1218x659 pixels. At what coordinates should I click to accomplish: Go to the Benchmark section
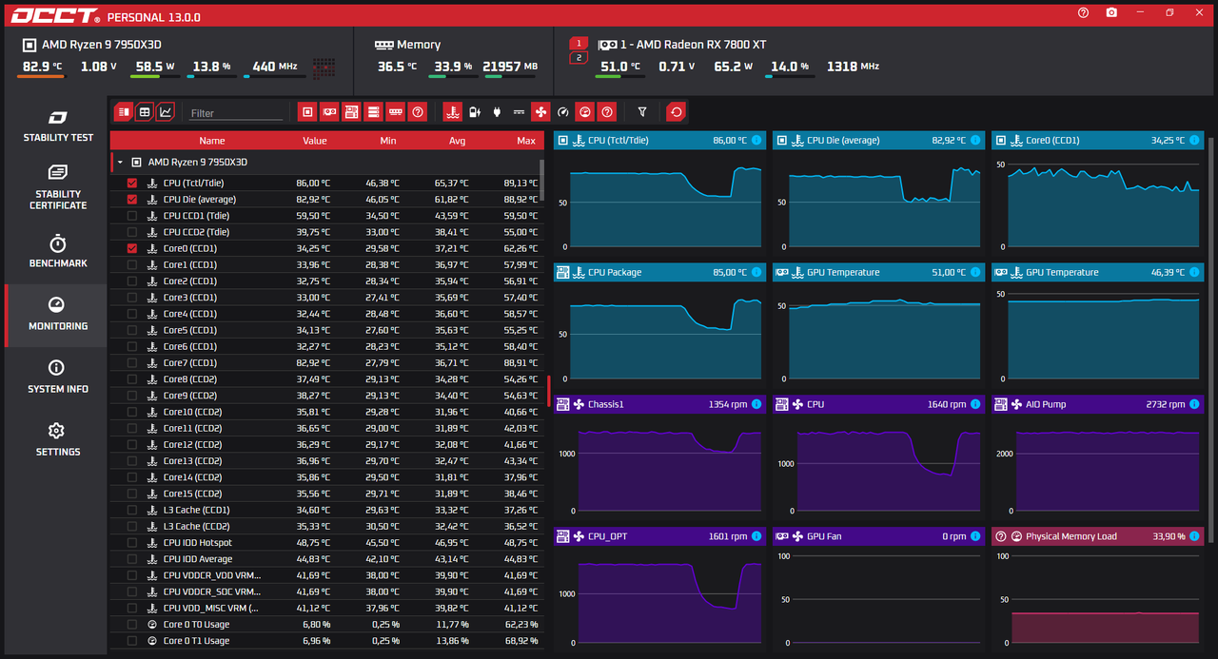pyautogui.click(x=58, y=251)
